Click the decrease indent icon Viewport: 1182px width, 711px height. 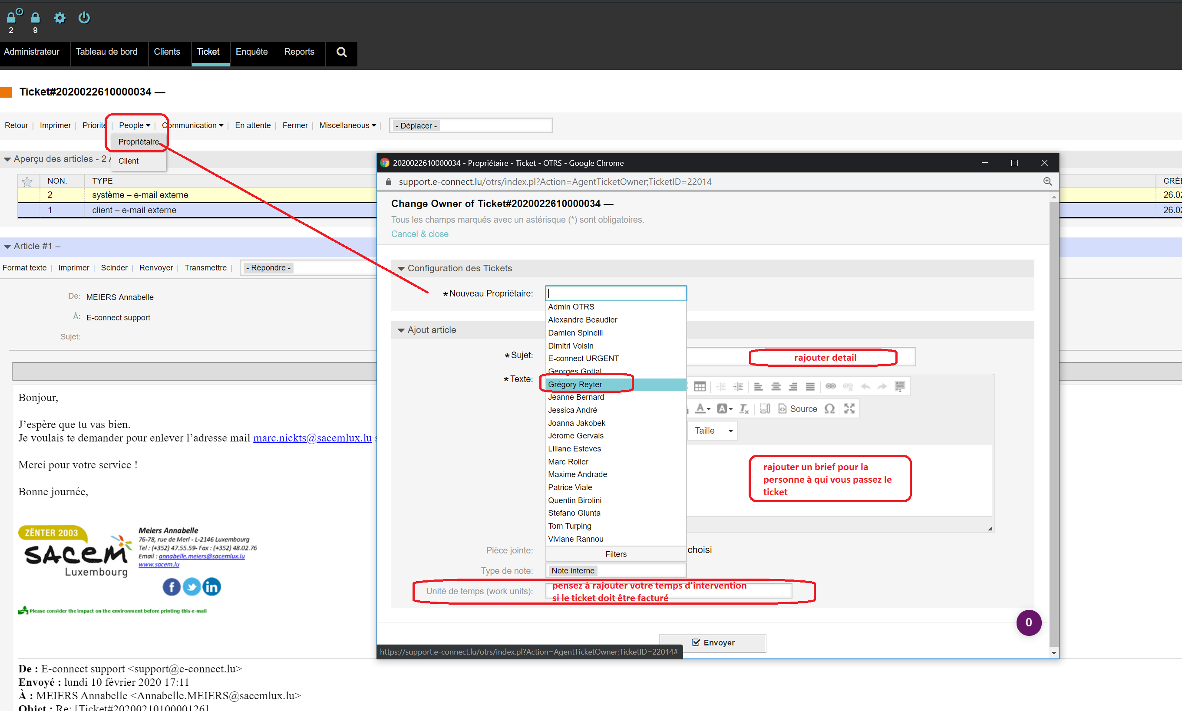click(x=720, y=387)
